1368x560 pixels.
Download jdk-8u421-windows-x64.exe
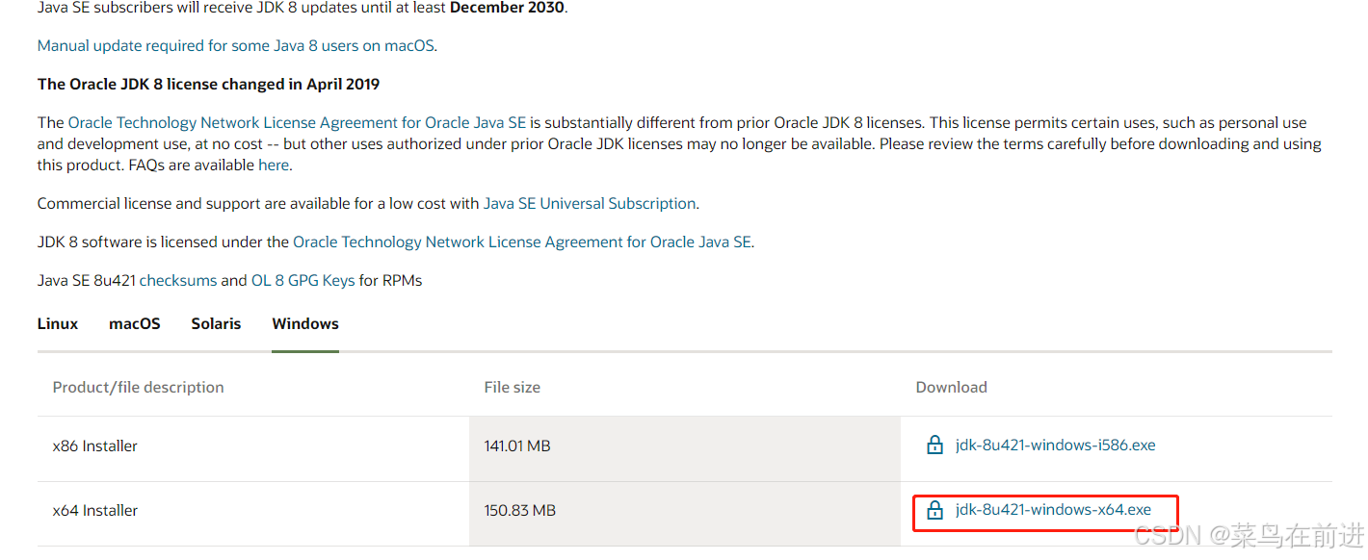(x=1053, y=510)
